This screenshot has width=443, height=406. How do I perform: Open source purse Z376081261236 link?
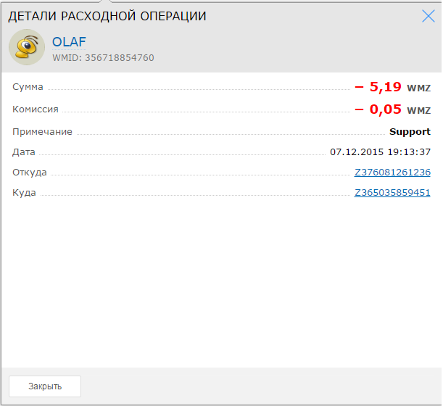click(392, 173)
